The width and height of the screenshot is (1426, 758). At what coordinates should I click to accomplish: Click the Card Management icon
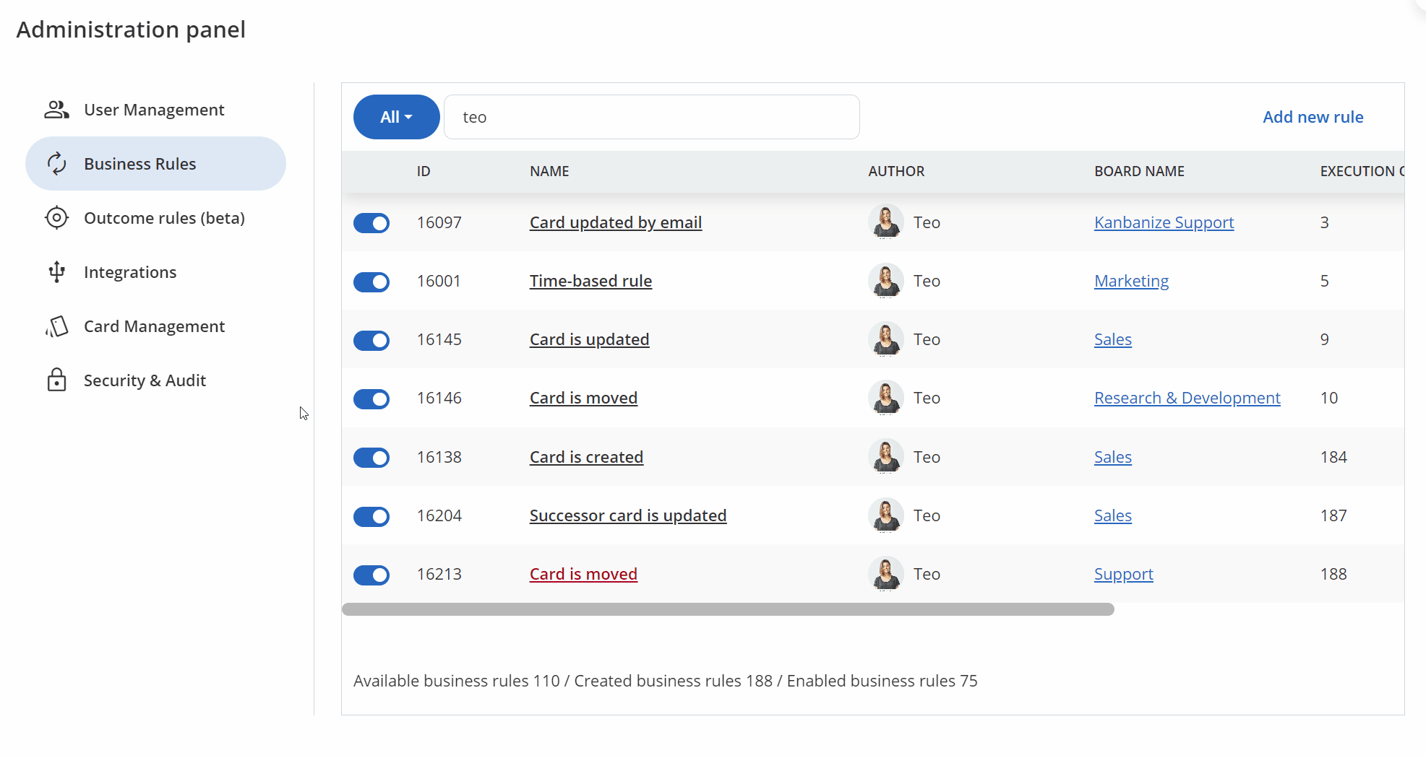point(56,326)
